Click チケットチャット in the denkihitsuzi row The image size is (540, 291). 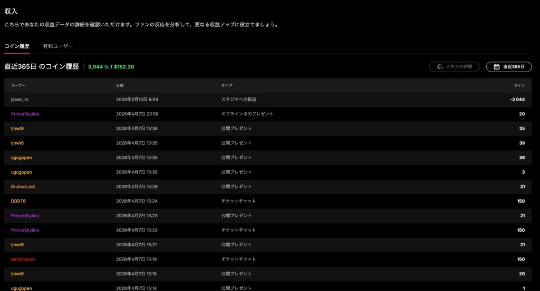coord(238,259)
